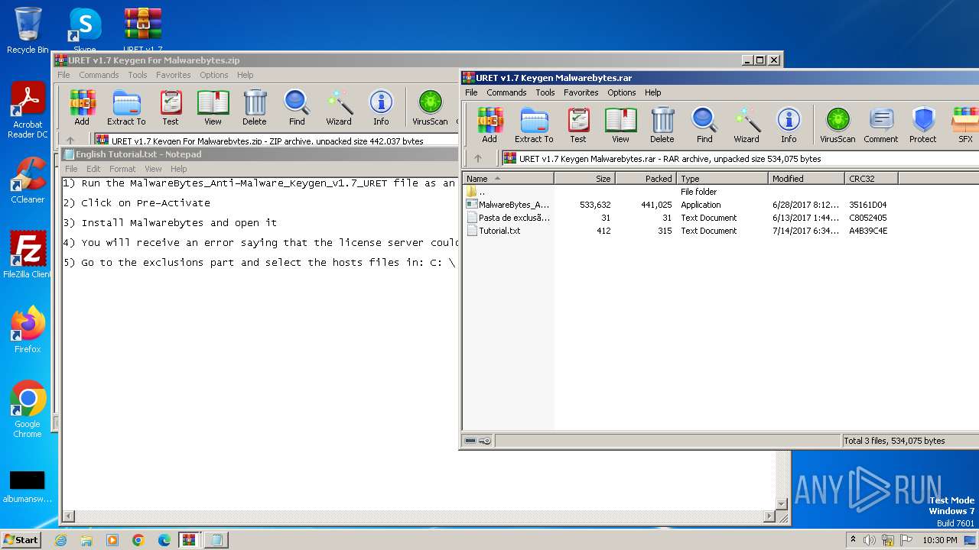The height and width of the screenshot is (550, 979).
Task: Click the RAR archive path address field
Action: (x=739, y=159)
